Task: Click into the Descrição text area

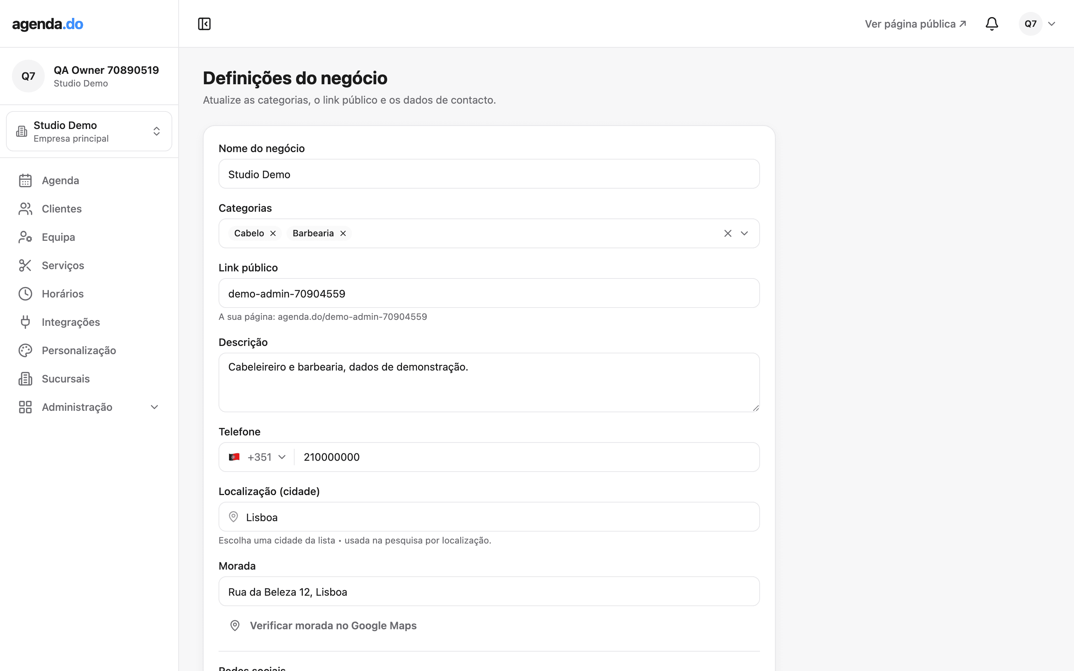Action: coord(489,382)
